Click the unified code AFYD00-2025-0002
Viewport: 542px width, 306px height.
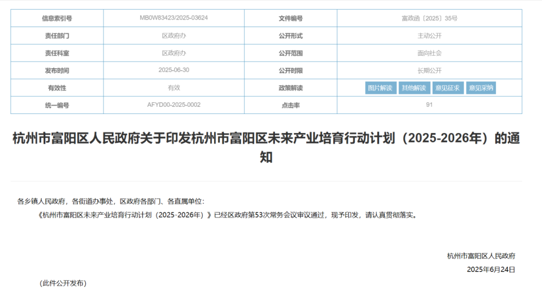point(174,105)
